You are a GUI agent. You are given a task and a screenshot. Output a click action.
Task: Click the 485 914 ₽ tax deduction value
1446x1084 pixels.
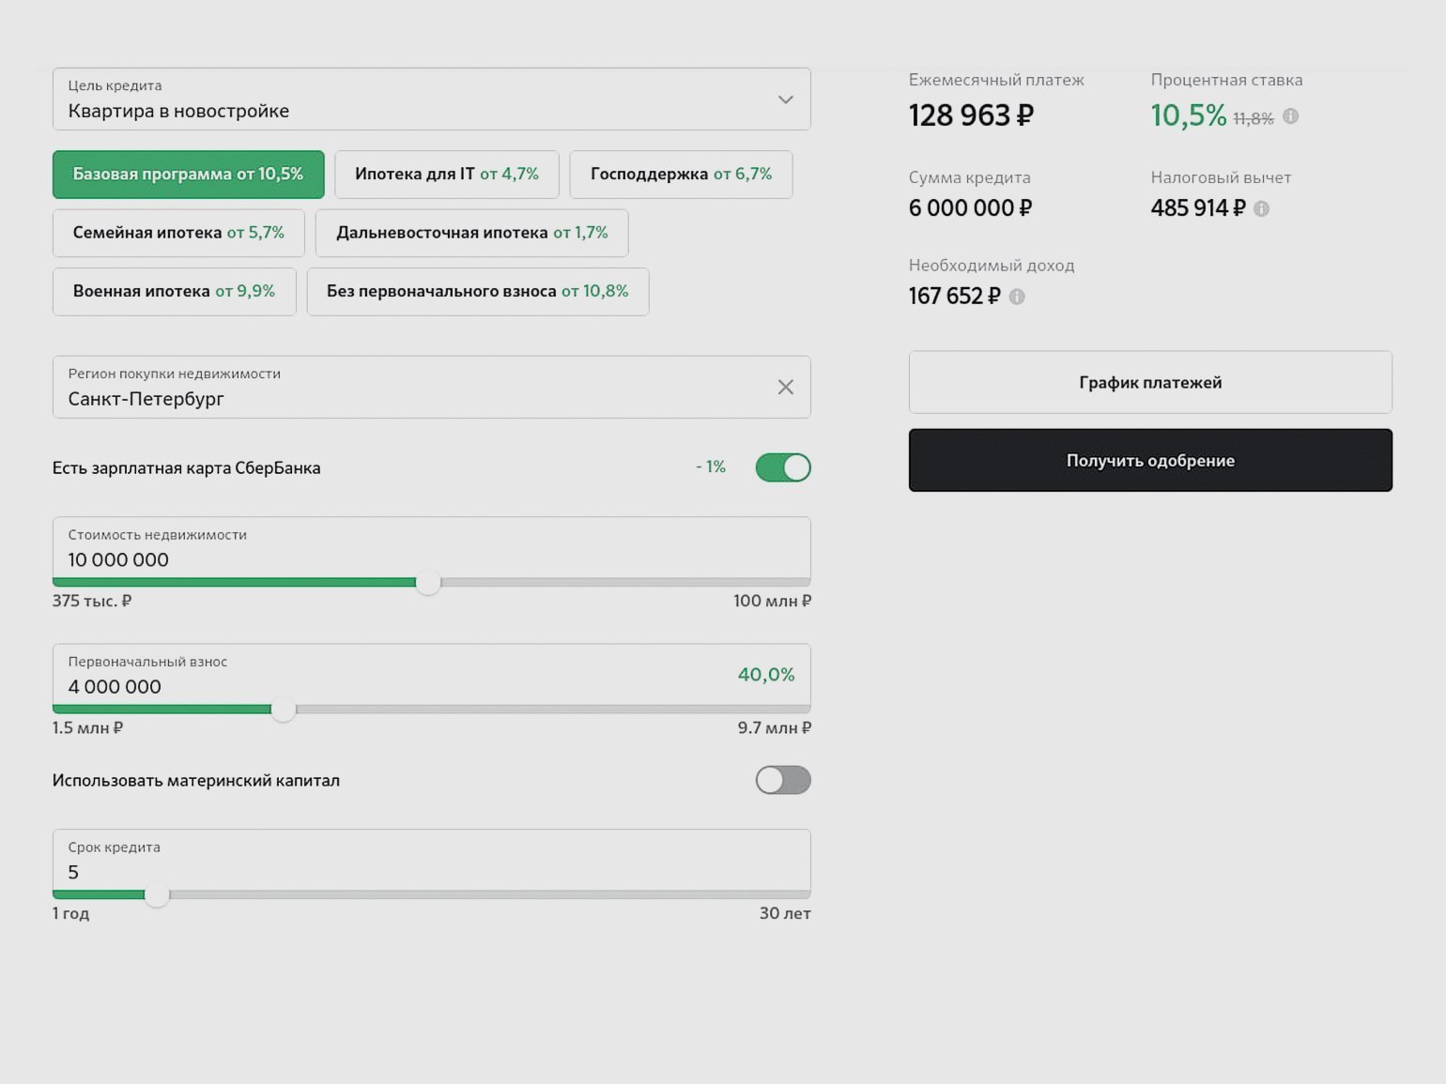pyautogui.click(x=1198, y=208)
